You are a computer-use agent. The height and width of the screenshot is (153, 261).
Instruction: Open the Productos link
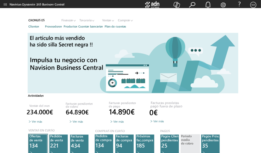coord(70,27)
